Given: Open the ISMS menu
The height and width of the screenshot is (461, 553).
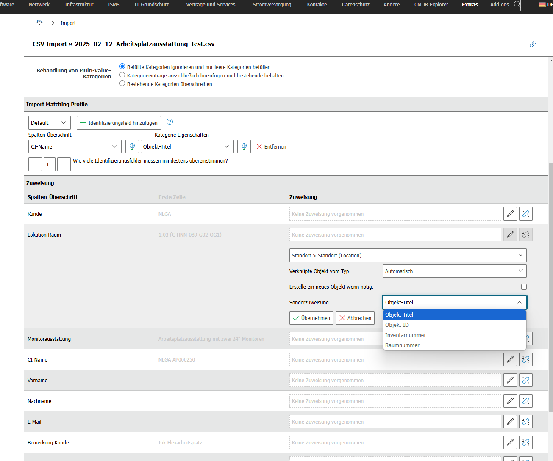Looking at the screenshot, I should tap(114, 5).
